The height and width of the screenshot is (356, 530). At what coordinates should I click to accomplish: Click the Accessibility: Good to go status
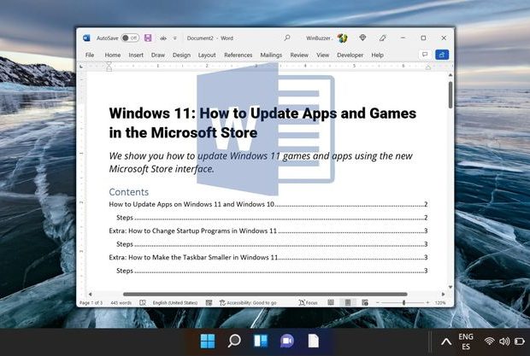pyautogui.click(x=248, y=303)
